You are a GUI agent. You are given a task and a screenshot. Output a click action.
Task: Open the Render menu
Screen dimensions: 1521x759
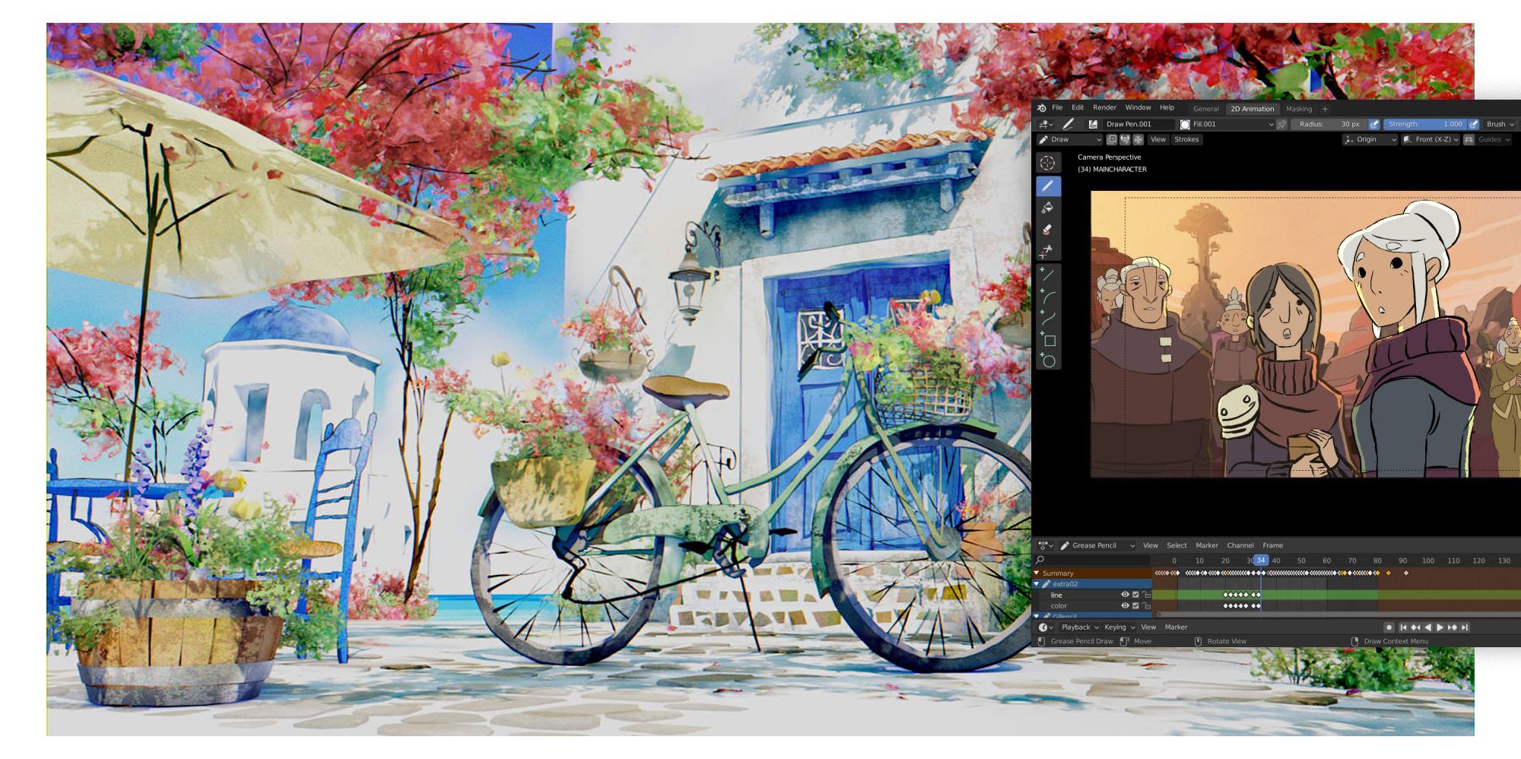coord(1104,108)
